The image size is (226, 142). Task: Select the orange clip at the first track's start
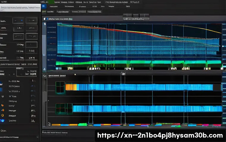(71, 87)
